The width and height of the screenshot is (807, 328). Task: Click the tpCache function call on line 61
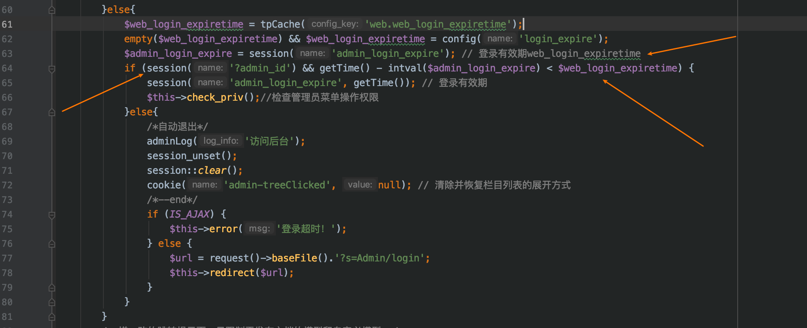pyautogui.click(x=280, y=24)
